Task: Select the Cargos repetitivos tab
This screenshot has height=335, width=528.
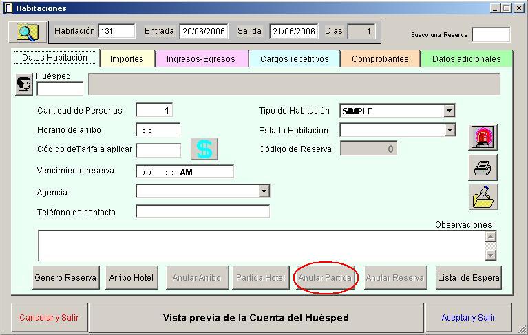Action: pyautogui.click(x=294, y=59)
